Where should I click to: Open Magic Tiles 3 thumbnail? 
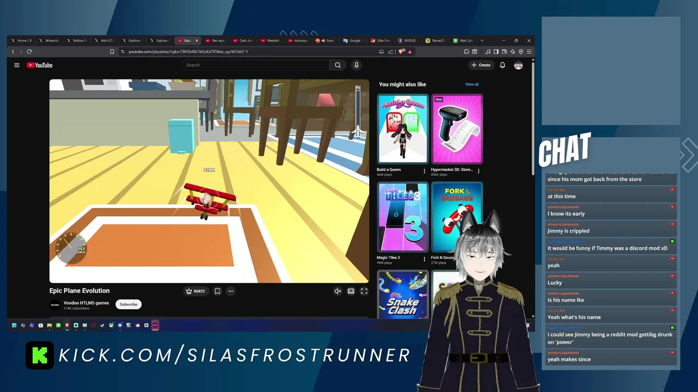402,217
